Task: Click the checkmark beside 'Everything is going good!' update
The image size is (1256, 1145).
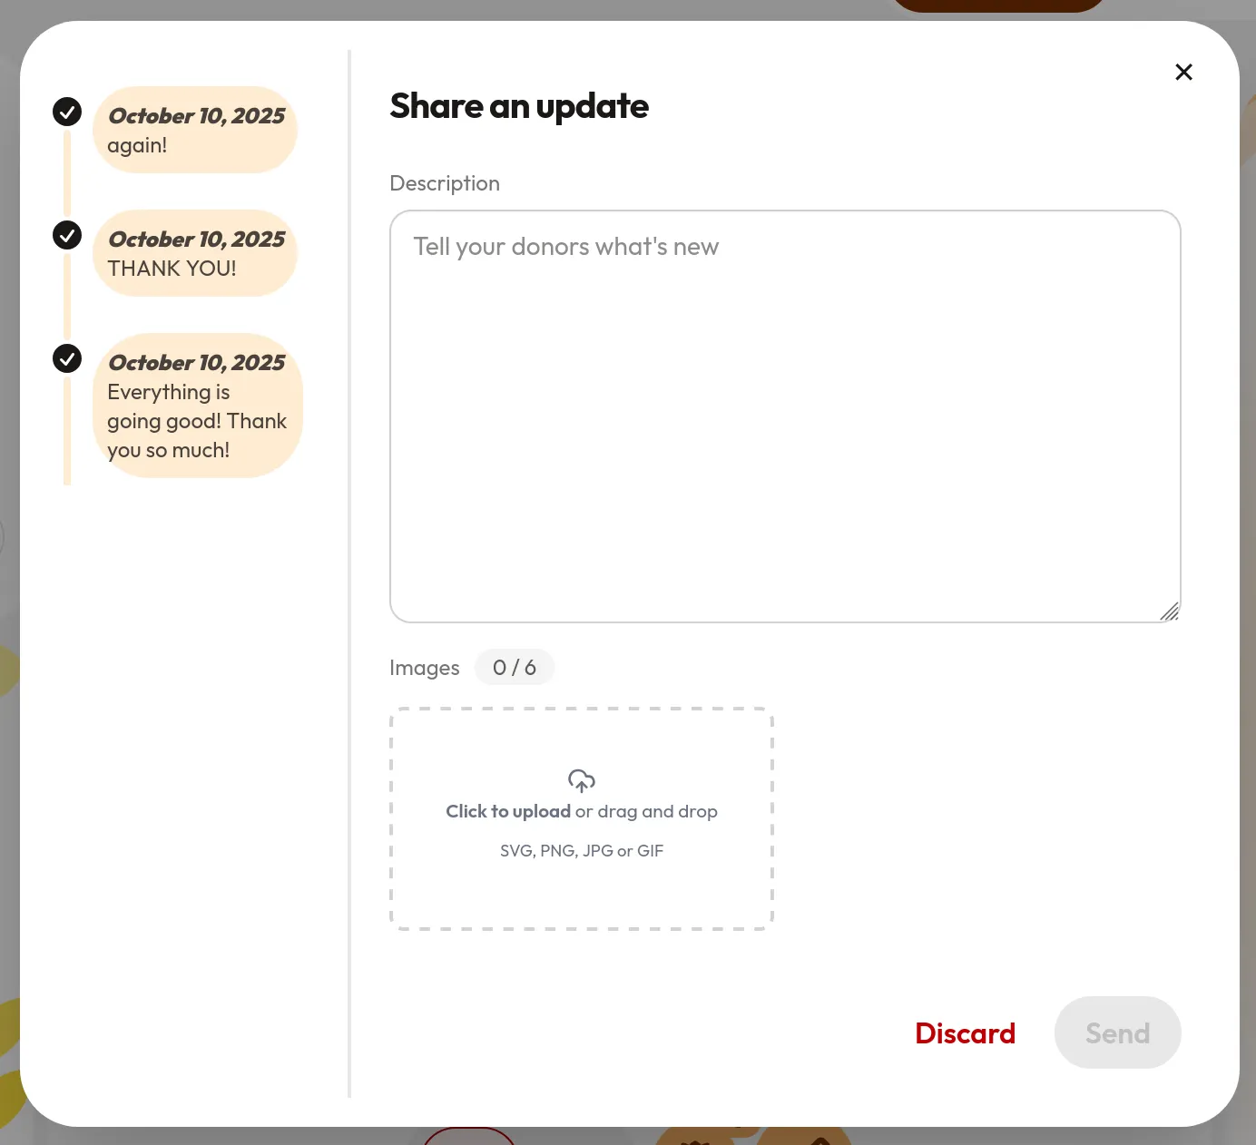Action: point(67,358)
